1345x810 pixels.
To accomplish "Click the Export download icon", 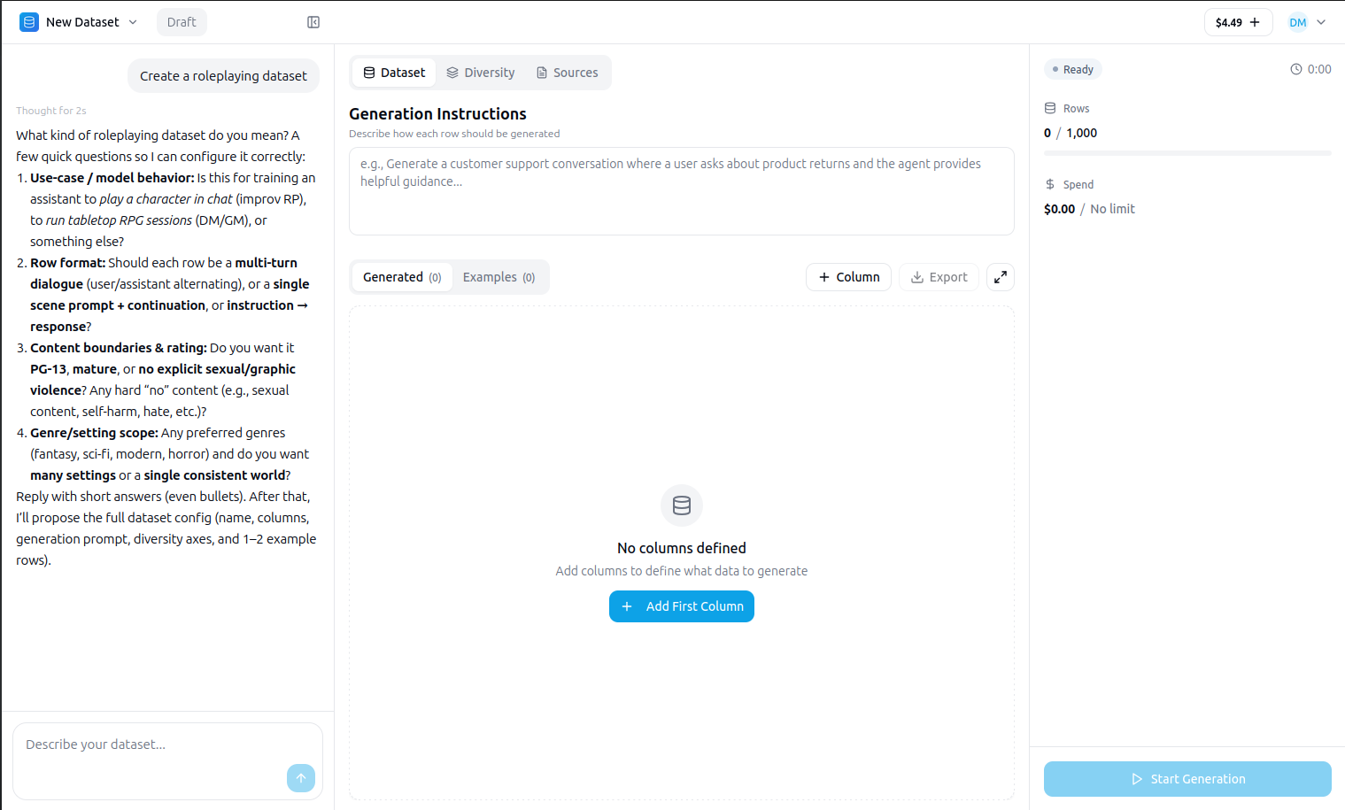I will [x=918, y=277].
